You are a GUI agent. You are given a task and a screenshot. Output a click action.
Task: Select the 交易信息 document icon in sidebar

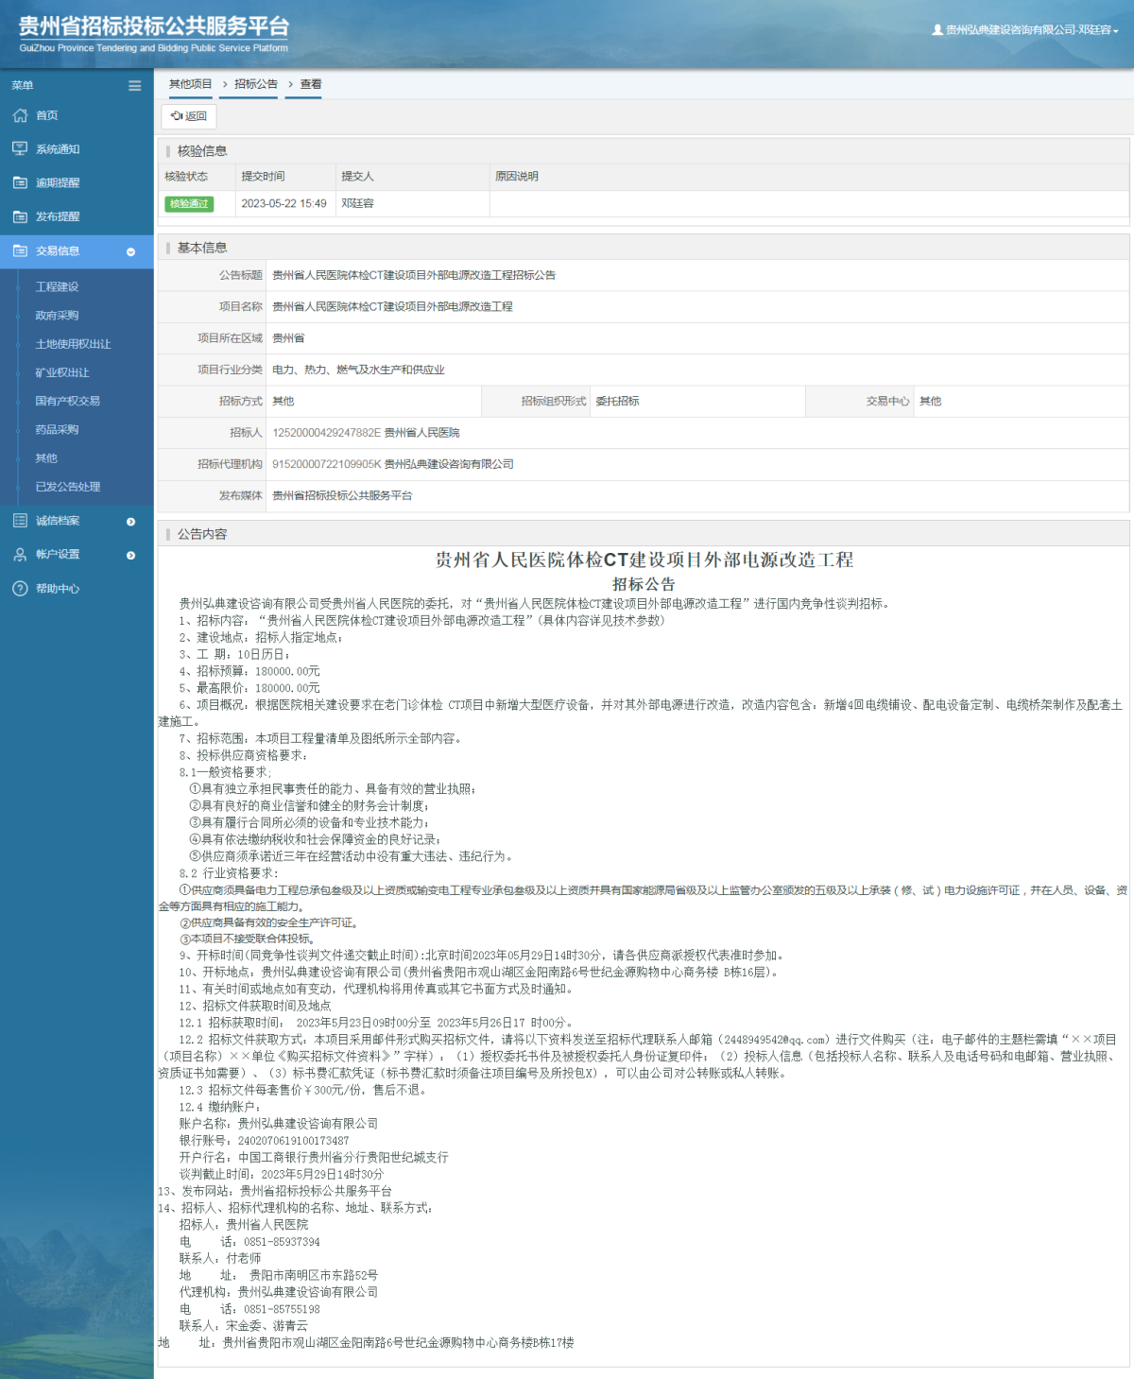pos(19,251)
